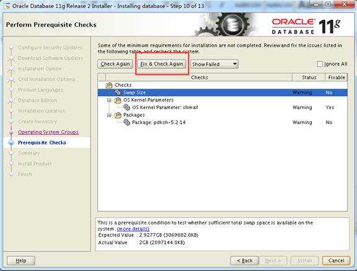Open the Operating System Groups step link
The height and width of the screenshot is (271, 357).
click(48, 132)
